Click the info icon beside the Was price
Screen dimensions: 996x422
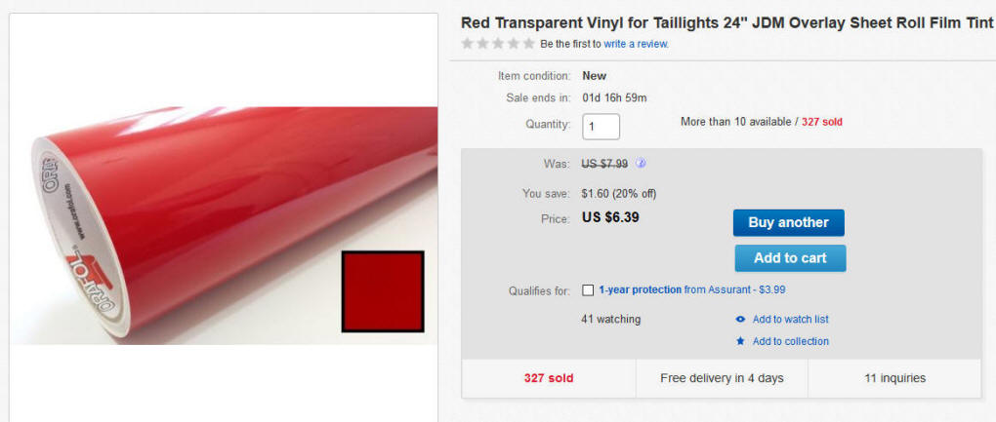[x=642, y=164]
